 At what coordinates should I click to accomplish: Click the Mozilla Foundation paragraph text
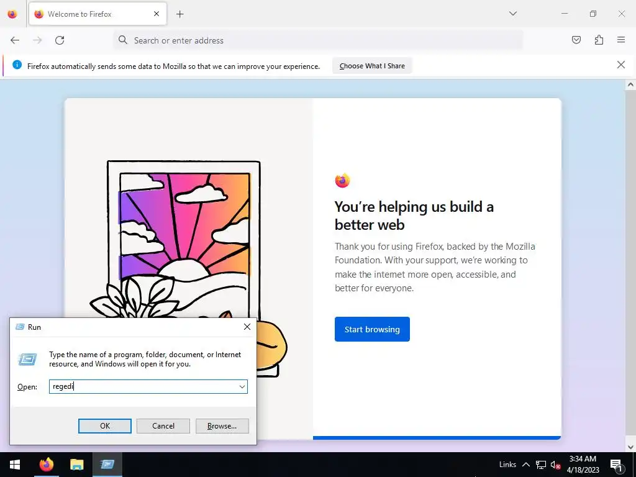[435, 267]
